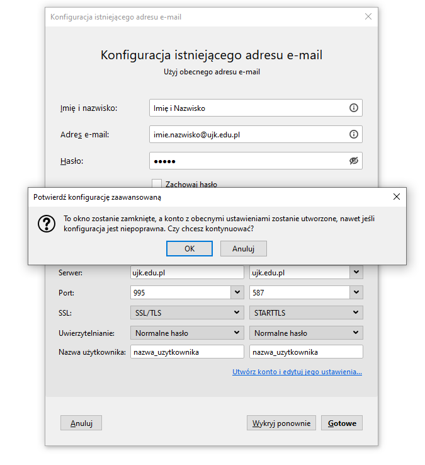This screenshot has width=425, height=465.
Task: Click incoming Nazwa użytkownika text field
Action: [186, 352]
